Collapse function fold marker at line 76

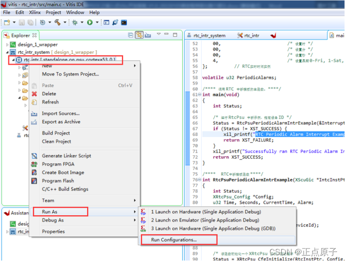(199, 180)
